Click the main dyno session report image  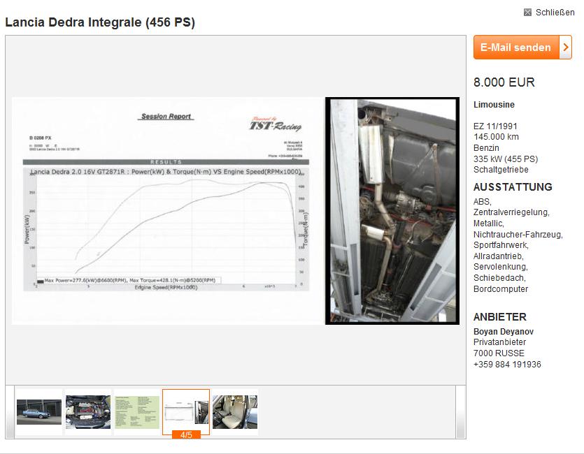point(168,211)
